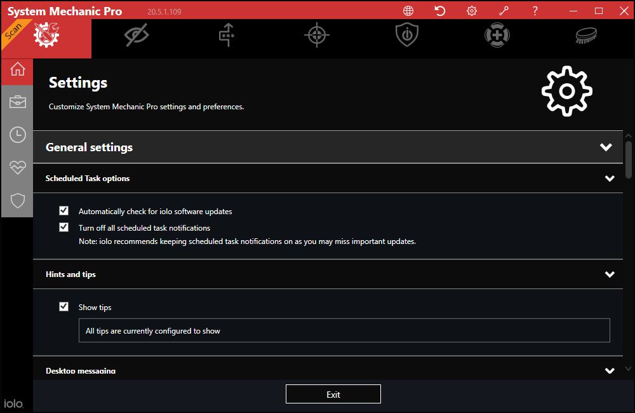
Task: Open the shield power icon
Action: tap(407, 35)
